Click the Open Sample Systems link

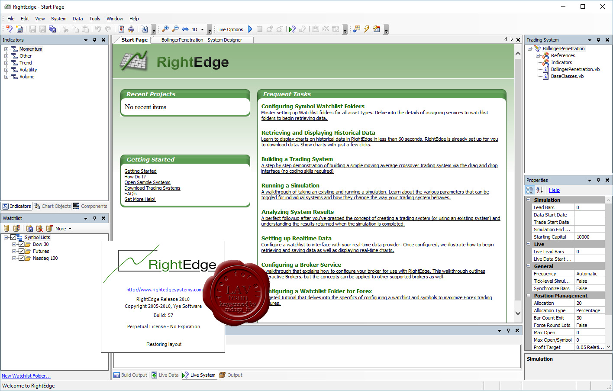(x=147, y=182)
